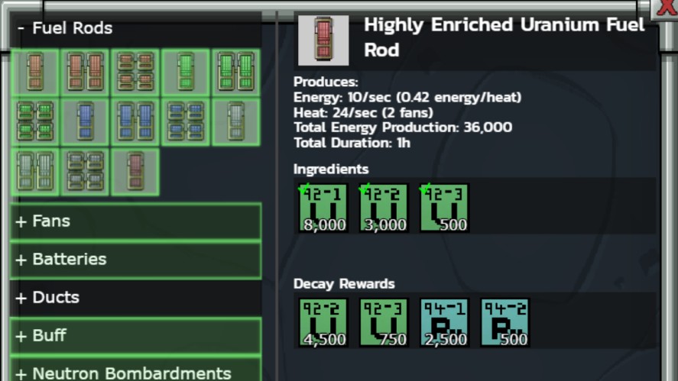Select the dual red uranium fuel rod
This screenshot has width=678, height=381.
[x=85, y=72]
